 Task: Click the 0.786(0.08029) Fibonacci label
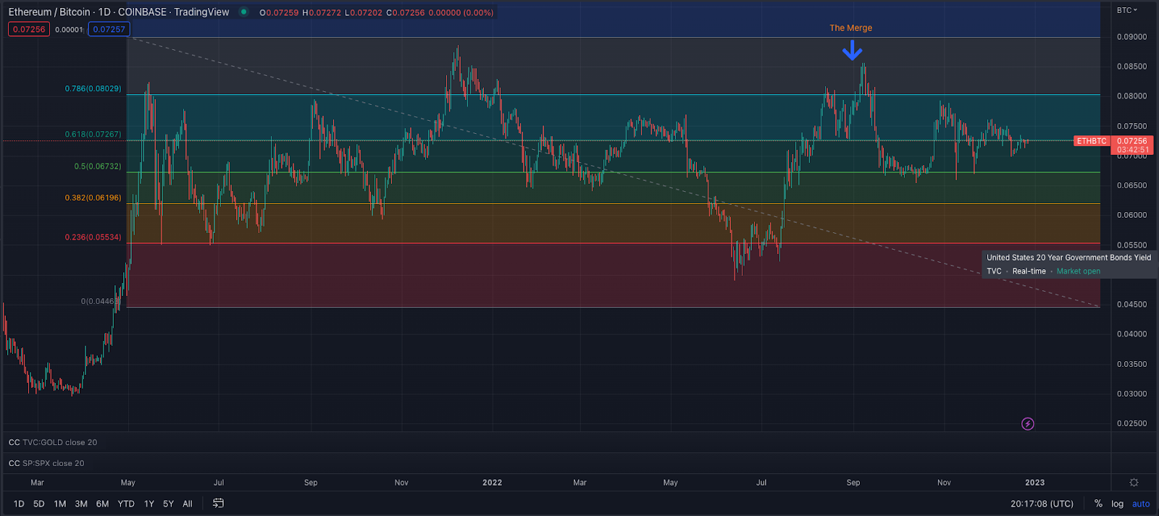point(93,88)
